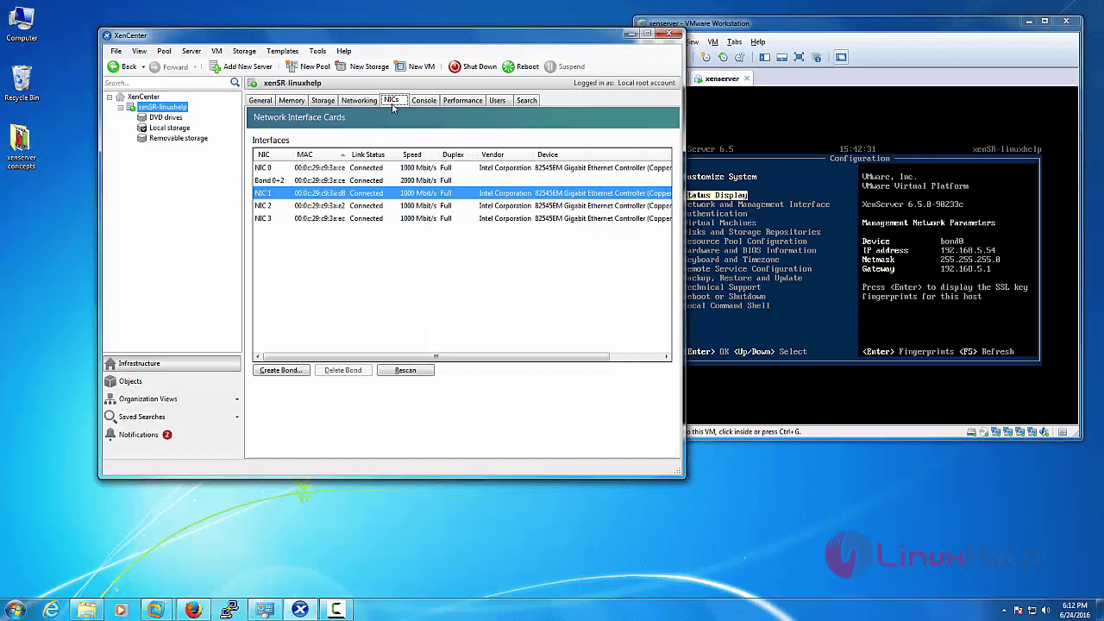Switch to the Networking tab
1104x621 pixels.
[x=359, y=100]
